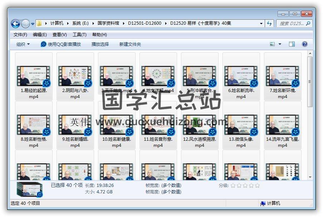The width and height of the screenshot is (323, 217).
Task: Open the view options dropdown arrow
Action: pyautogui.click(x=280, y=44)
